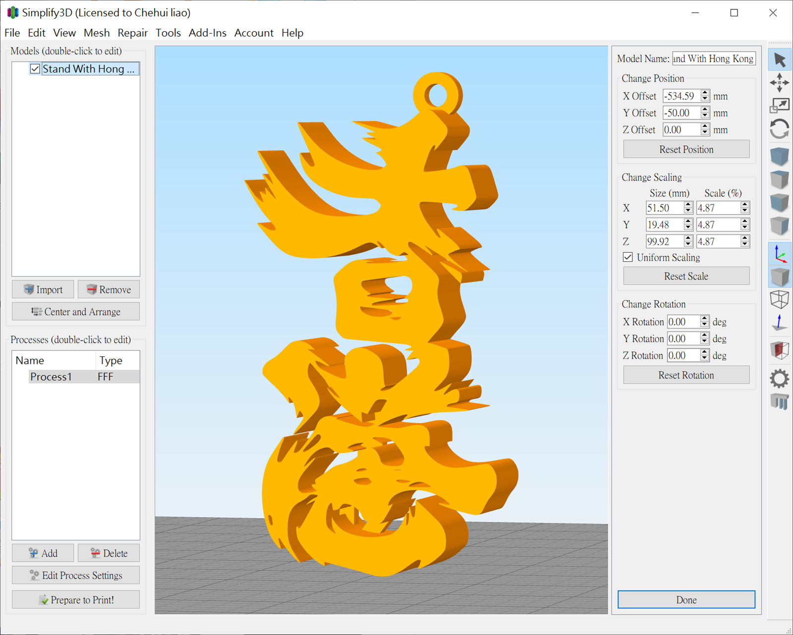This screenshot has width=793, height=635.
Task: Toggle the Uniform Scaling checkbox
Action: tap(628, 257)
